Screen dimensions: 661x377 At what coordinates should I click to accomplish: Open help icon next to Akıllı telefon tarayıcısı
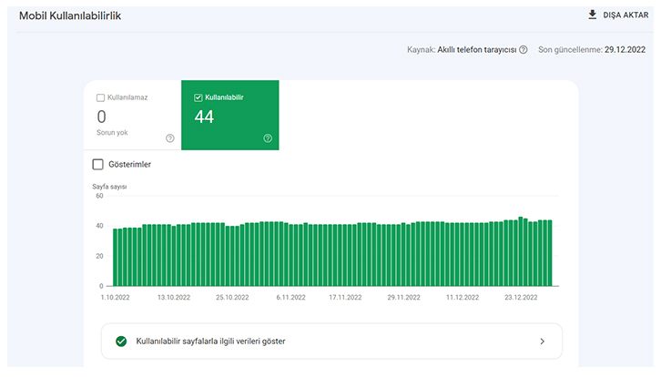524,50
